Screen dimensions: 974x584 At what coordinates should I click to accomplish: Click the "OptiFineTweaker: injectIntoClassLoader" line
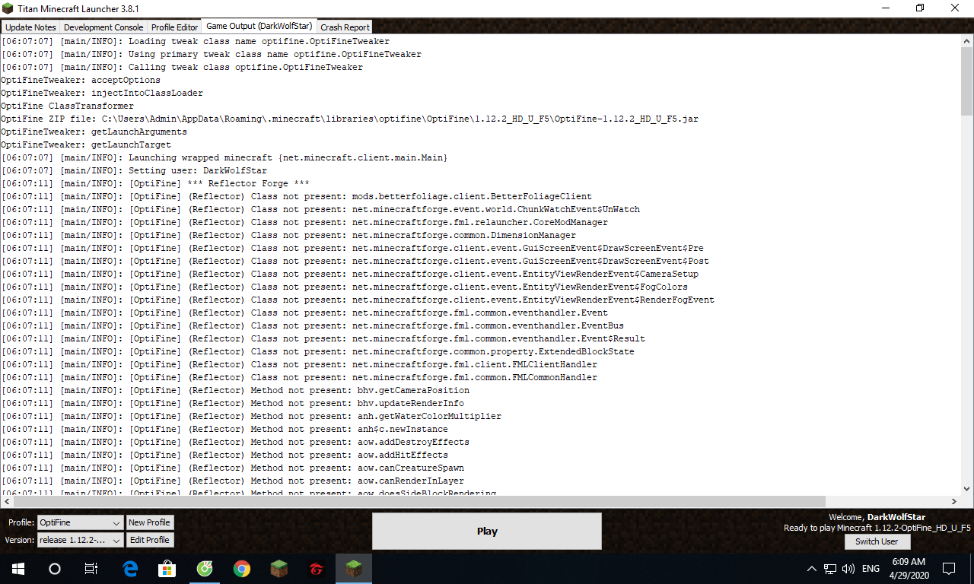[102, 93]
